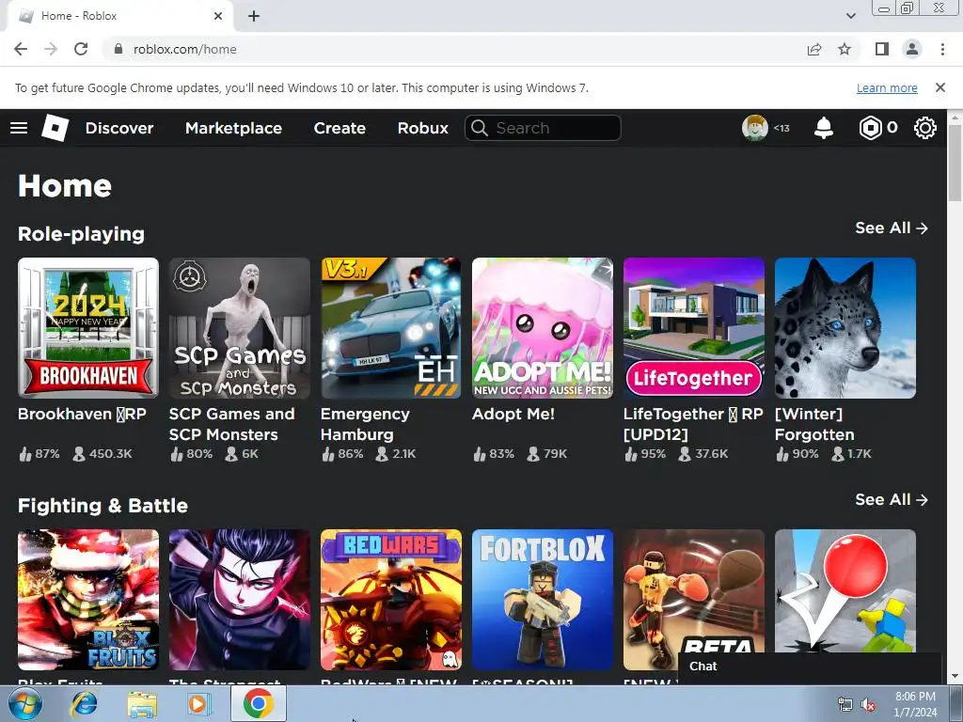
Task: Go forward using the browser arrow
Action: point(51,49)
